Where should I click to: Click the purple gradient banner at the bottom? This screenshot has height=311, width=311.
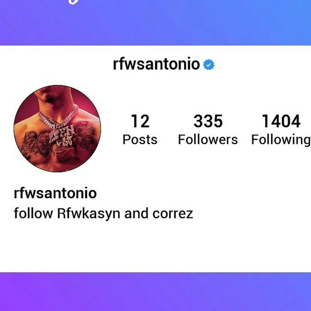point(155,292)
